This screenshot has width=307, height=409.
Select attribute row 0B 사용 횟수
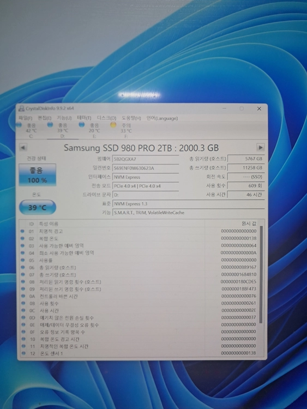pyautogui.click(x=139, y=303)
